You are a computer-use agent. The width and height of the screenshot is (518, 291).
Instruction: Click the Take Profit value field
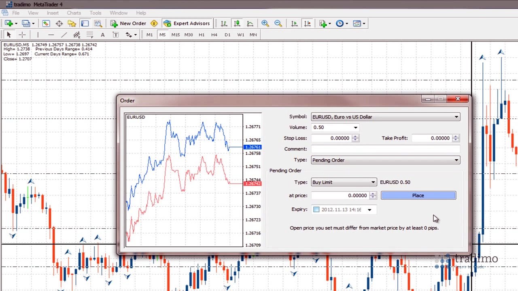(x=432, y=138)
